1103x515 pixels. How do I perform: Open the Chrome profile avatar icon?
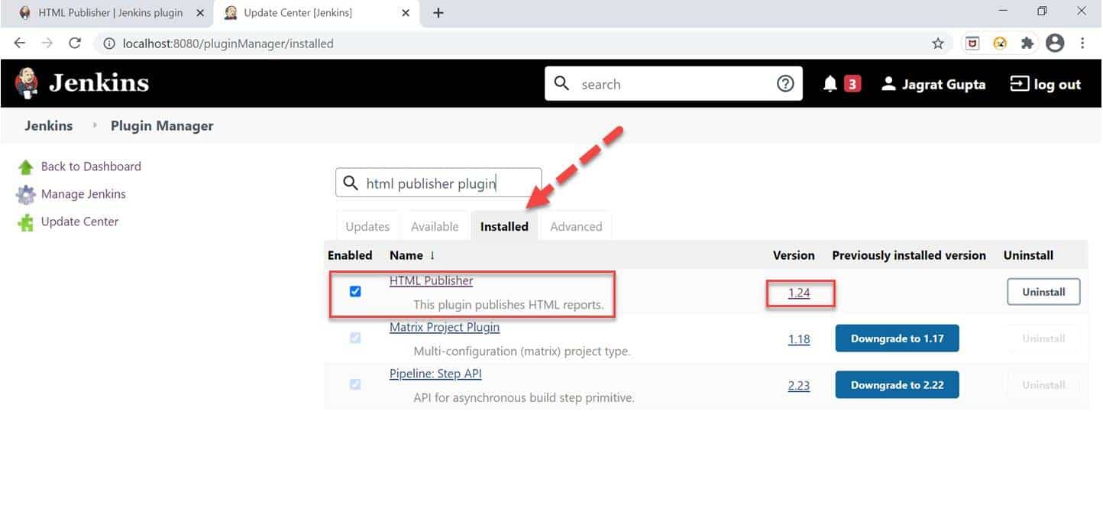(x=1055, y=44)
